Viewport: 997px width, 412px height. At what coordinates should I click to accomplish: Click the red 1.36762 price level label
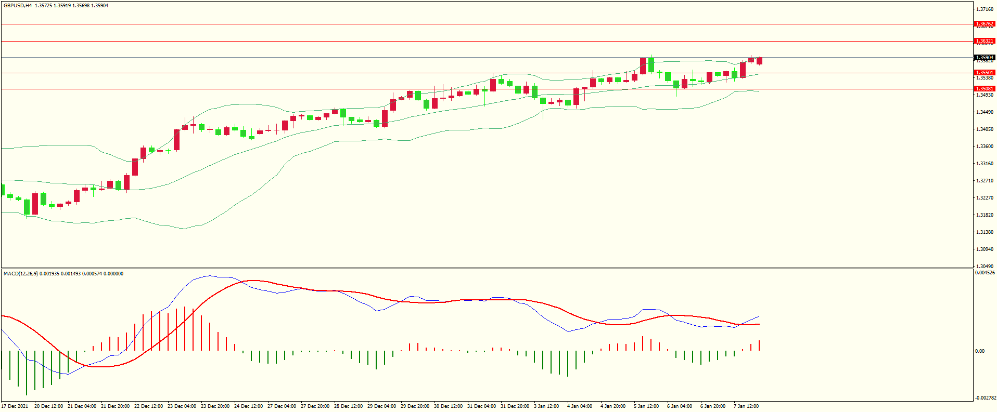[x=984, y=24]
